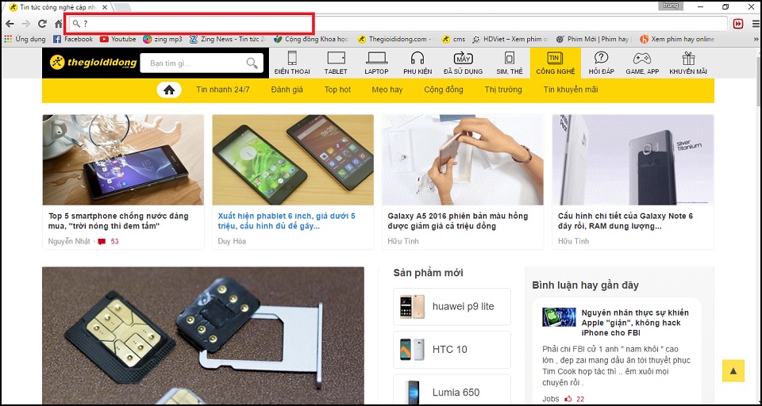Click the yellow back-to-top arrow button

733,371
